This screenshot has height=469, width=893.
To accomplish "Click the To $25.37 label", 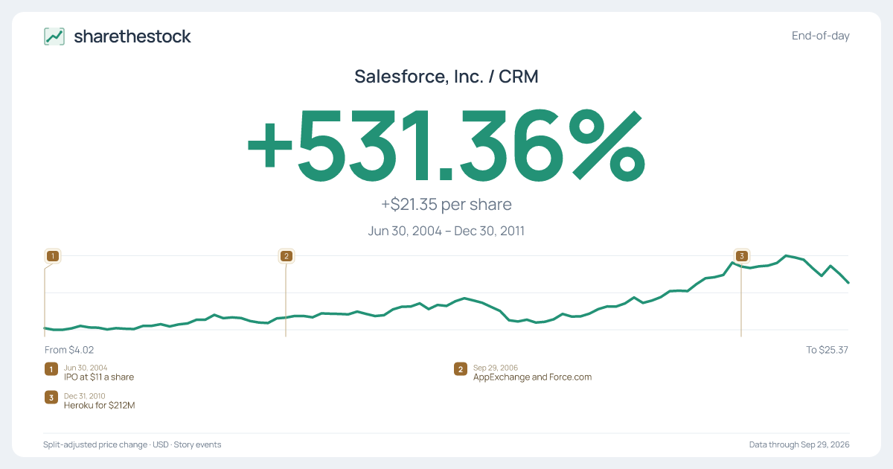I will pos(828,350).
